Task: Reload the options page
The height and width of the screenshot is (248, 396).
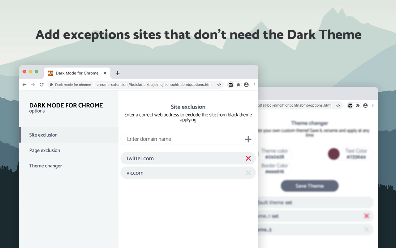Action: click(41, 84)
